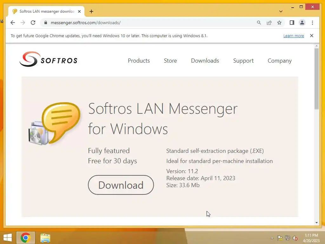Open the Chrome profile avatar
Screen dimensions: 325x244
click(x=302, y=23)
